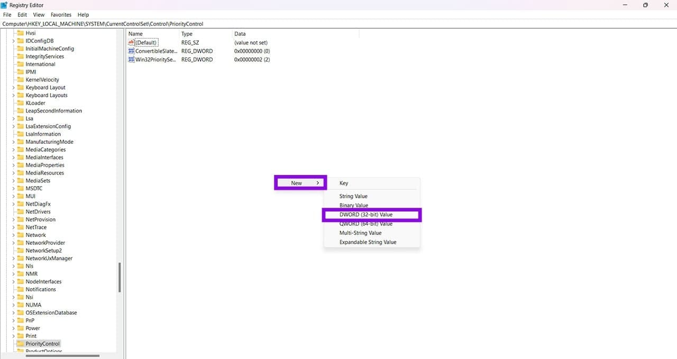Choose Multi-String Value from submenu
This screenshot has height=359, width=677.
point(372,233)
